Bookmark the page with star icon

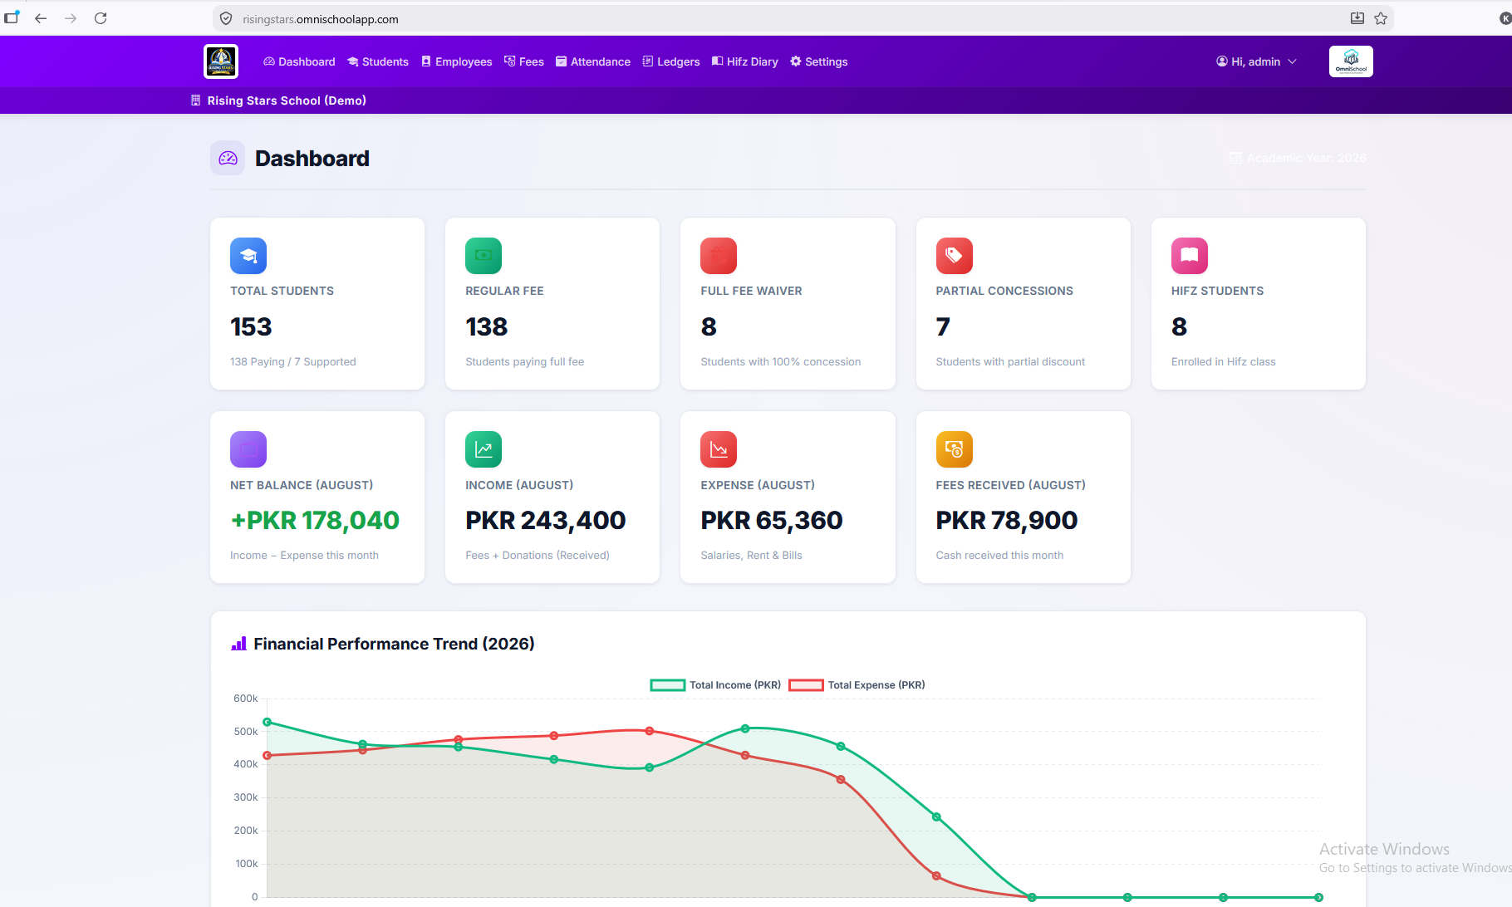(x=1381, y=18)
